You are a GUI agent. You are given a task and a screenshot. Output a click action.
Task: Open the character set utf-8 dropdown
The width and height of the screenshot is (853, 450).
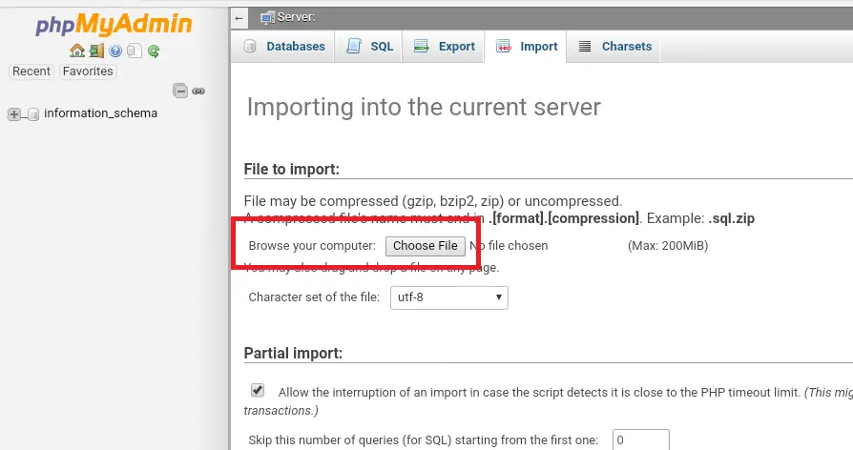click(448, 297)
